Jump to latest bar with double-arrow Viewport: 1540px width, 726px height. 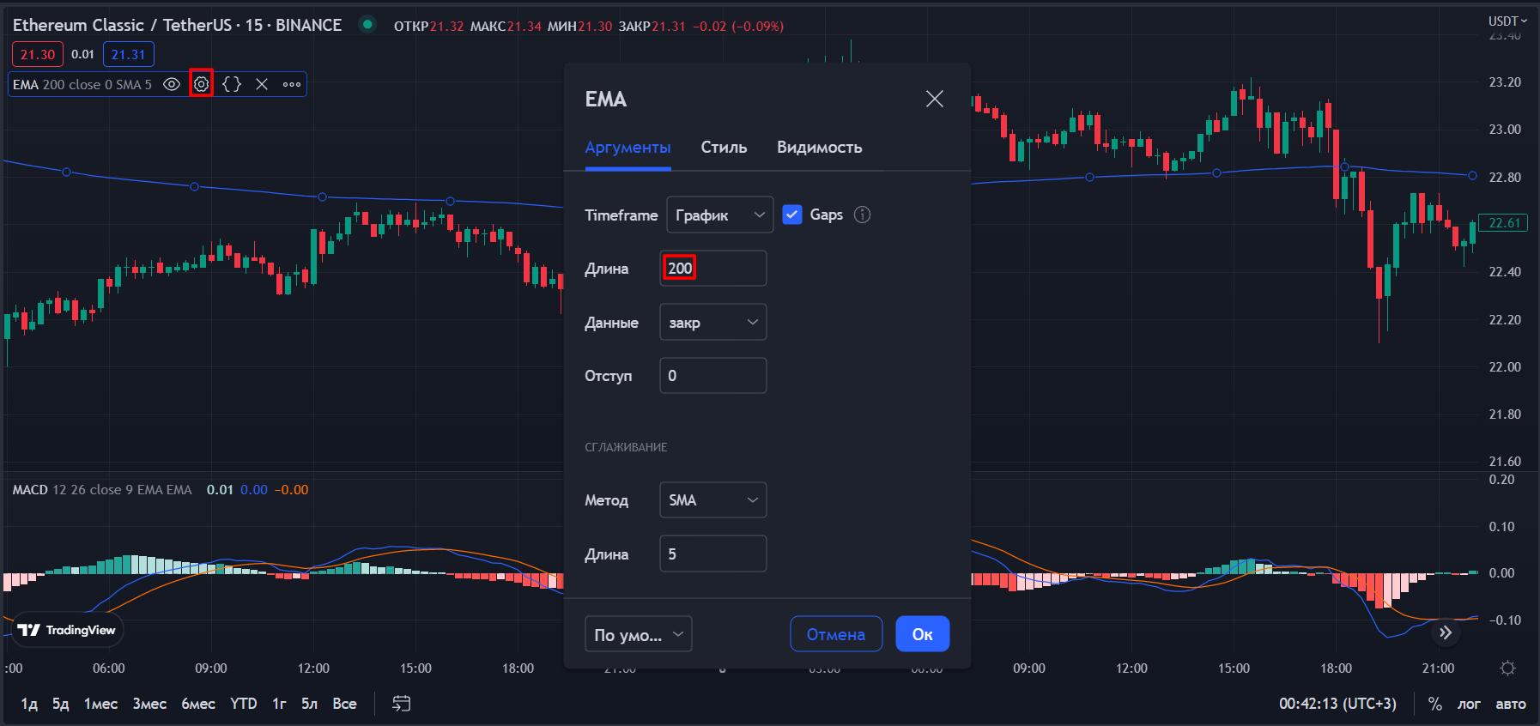[1446, 632]
